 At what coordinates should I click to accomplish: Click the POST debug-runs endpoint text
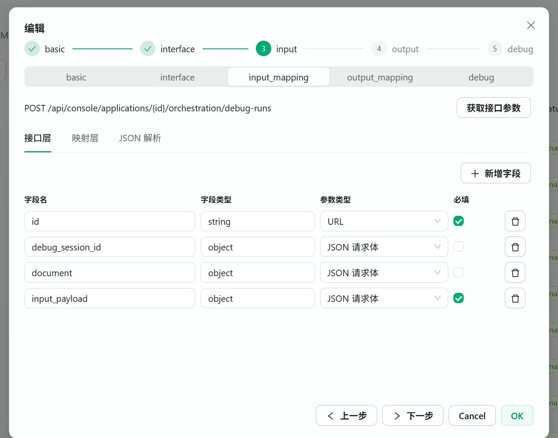tap(148, 108)
